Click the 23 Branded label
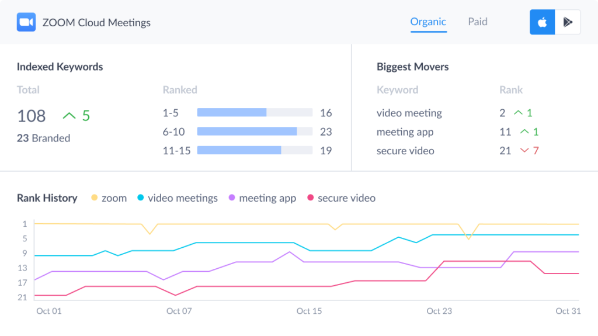The image size is (598, 336). coord(43,138)
